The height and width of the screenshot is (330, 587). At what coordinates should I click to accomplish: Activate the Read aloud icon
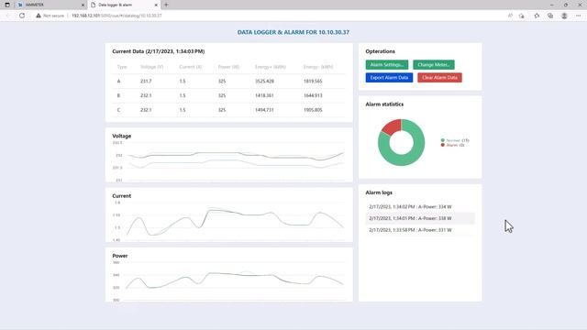pos(510,16)
